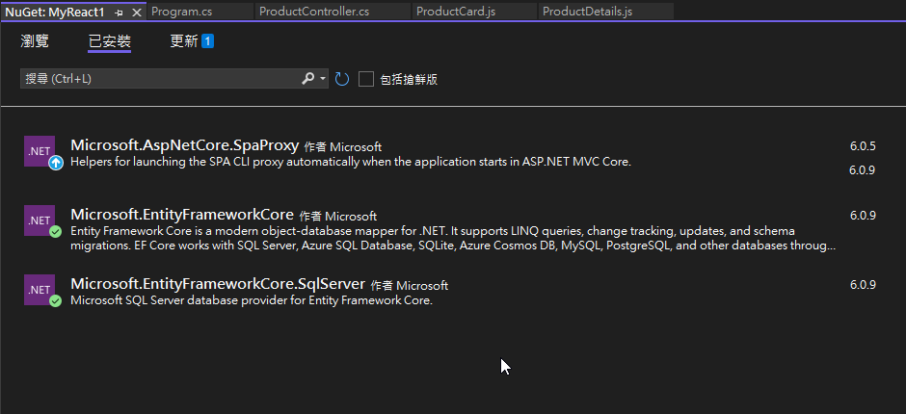The image size is (906, 414).
Task: Select the Microsoft.EntityFrameworkCore package title
Action: [182, 215]
